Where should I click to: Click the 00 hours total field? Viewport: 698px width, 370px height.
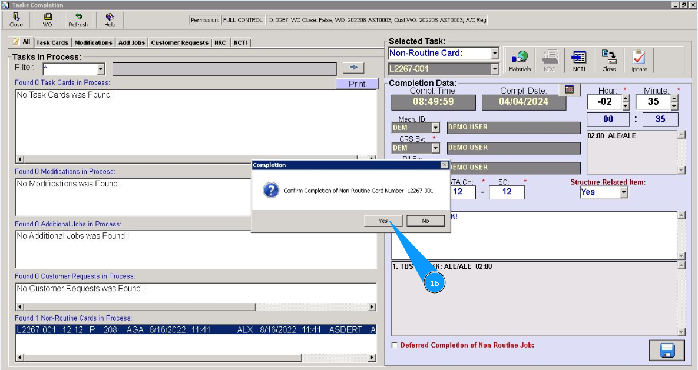[x=608, y=119]
